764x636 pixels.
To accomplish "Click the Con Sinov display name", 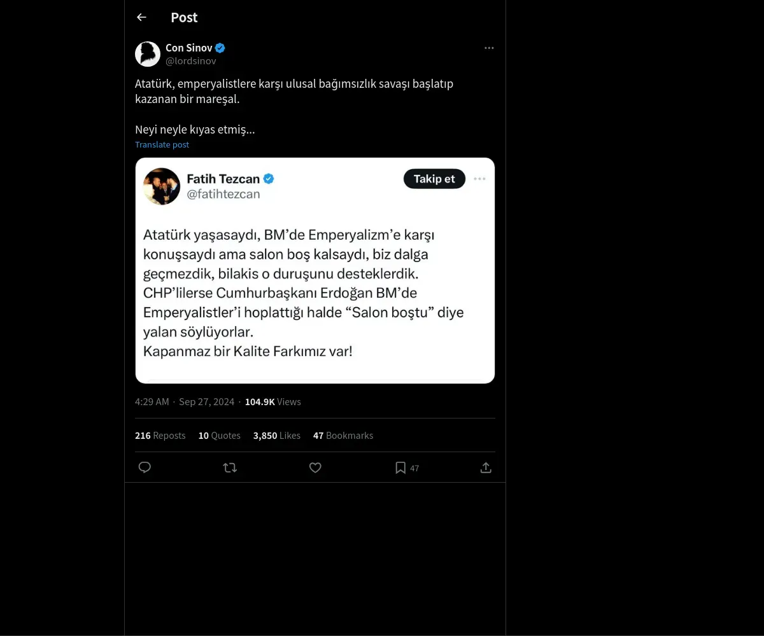I will [x=188, y=48].
